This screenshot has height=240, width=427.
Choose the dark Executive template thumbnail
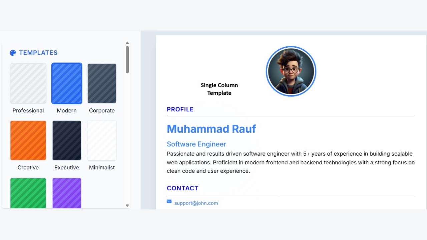67,140
